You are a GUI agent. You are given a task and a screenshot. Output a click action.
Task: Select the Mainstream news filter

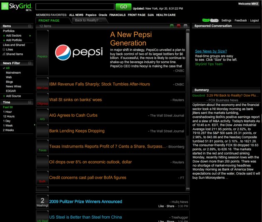[13, 72]
